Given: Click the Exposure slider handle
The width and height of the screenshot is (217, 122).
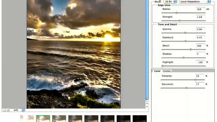Looking at the screenshot, I should pos(185,41).
